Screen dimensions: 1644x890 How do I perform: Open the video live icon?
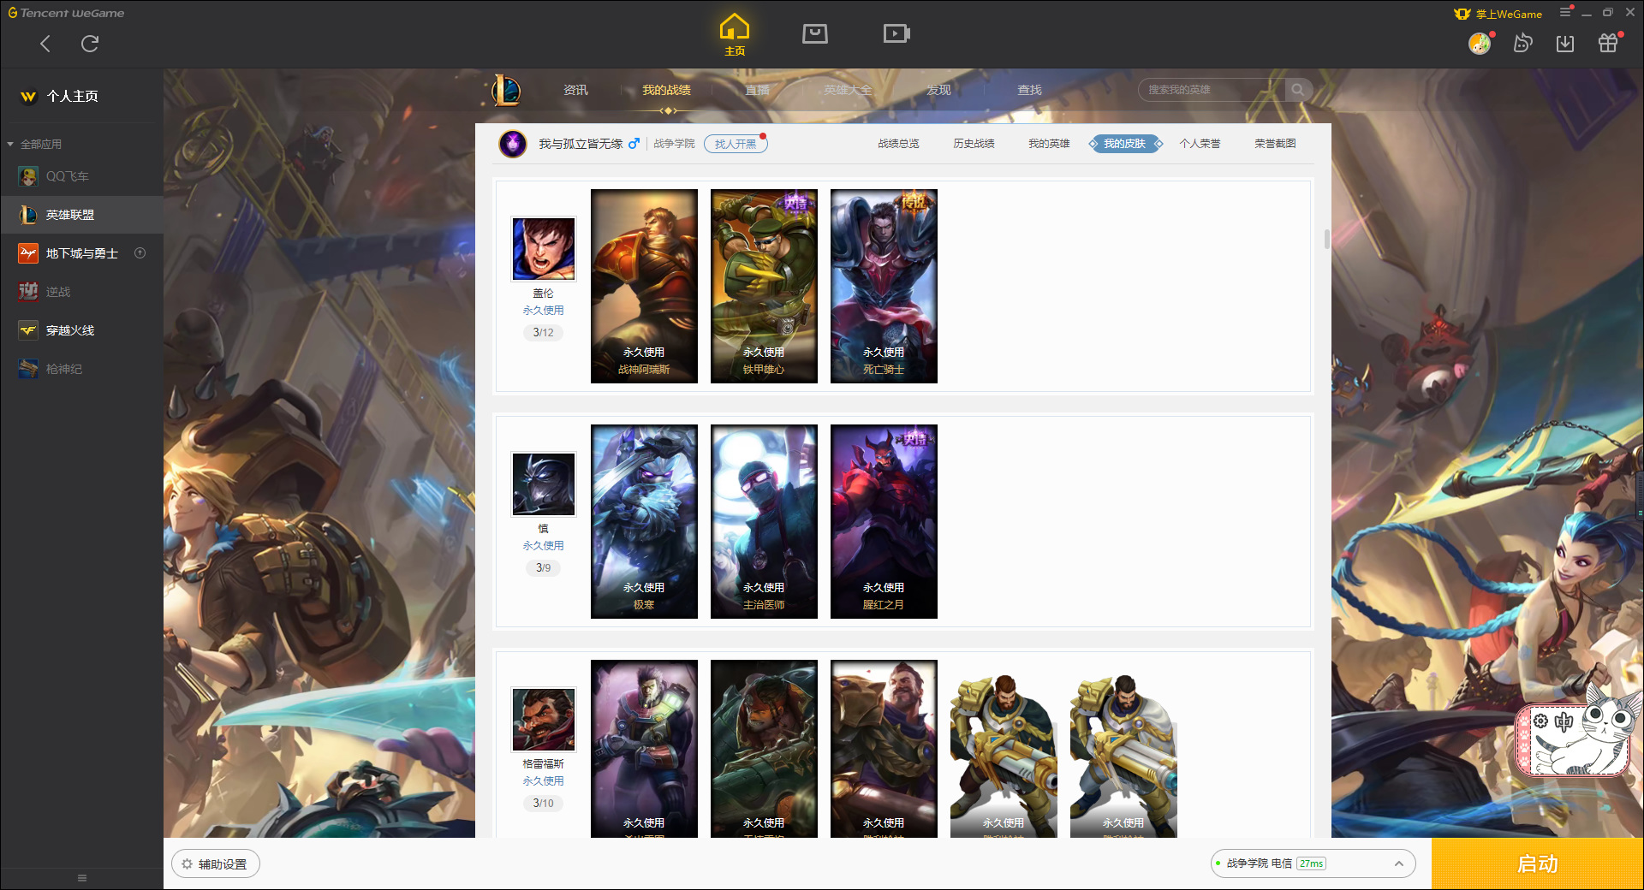pyautogui.click(x=896, y=33)
